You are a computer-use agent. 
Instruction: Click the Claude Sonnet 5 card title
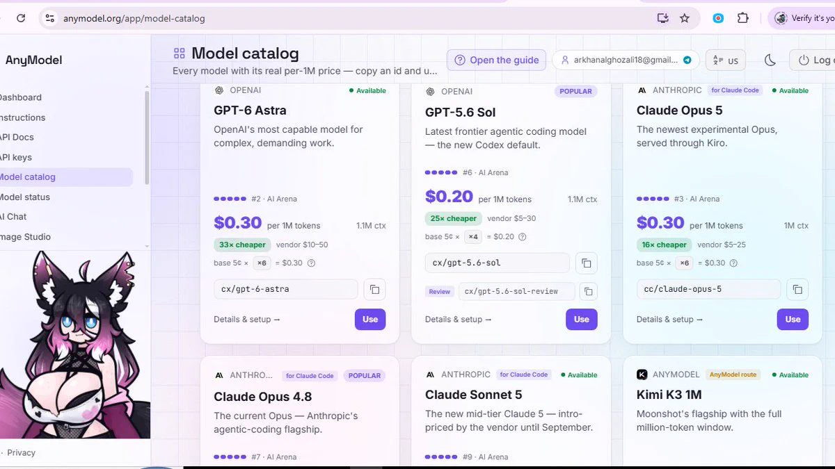pyautogui.click(x=474, y=395)
